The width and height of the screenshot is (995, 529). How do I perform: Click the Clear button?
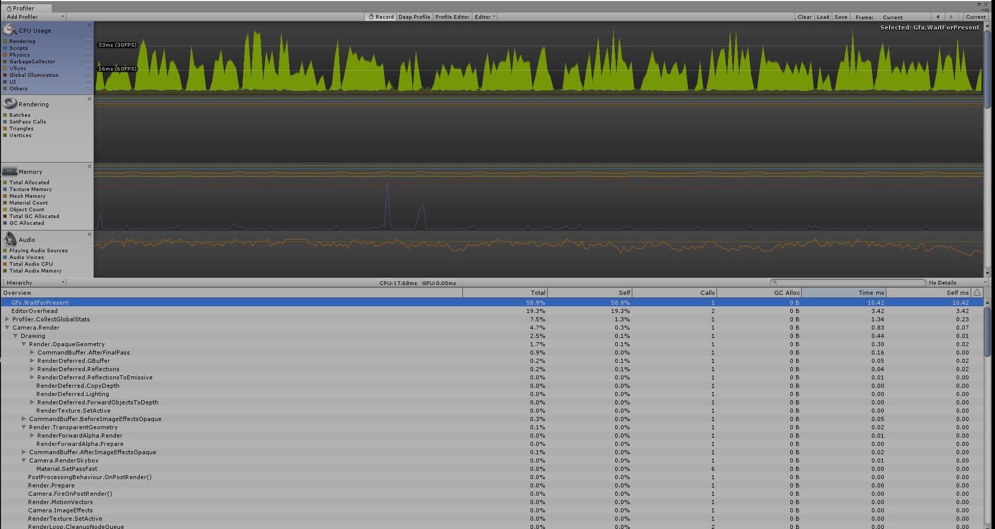tap(804, 17)
